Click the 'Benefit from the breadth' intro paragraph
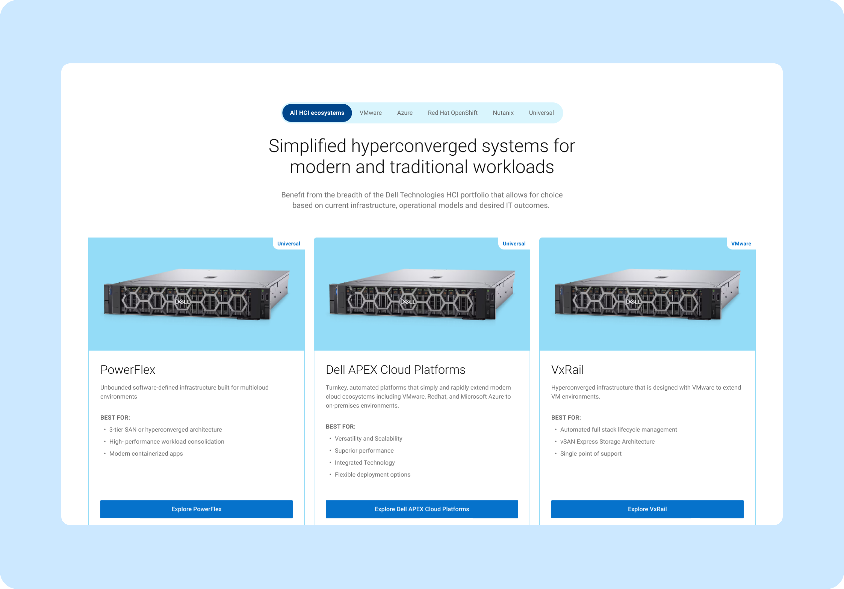 click(x=422, y=200)
